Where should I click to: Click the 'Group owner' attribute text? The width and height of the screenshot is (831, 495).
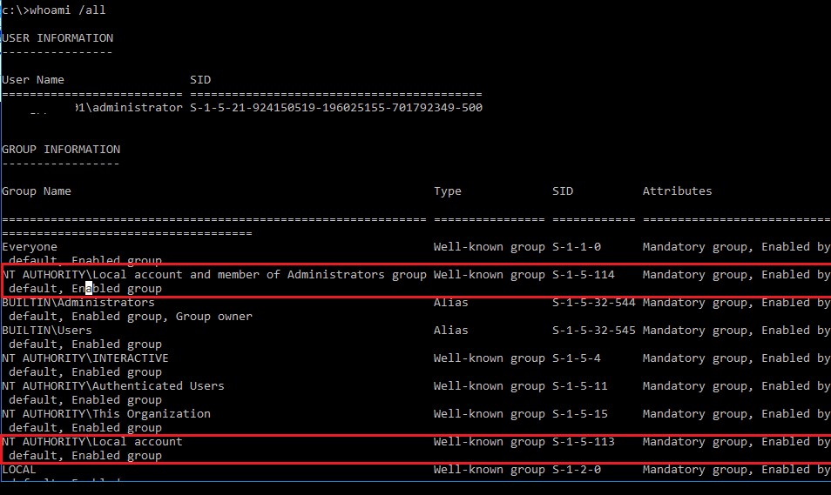pos(214,317)
